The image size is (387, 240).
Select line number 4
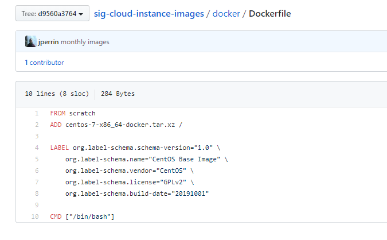[x=37, y=148]
